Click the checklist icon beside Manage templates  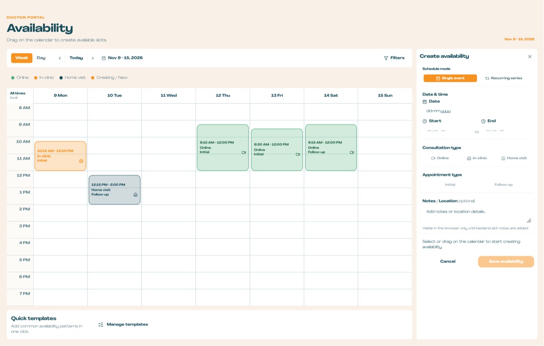click(101, 324)
